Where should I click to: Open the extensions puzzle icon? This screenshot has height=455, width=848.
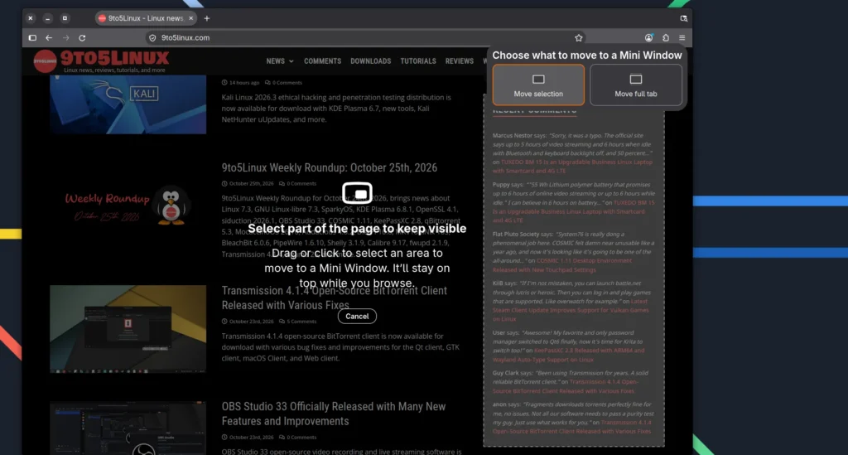click(x=666, y=38)
